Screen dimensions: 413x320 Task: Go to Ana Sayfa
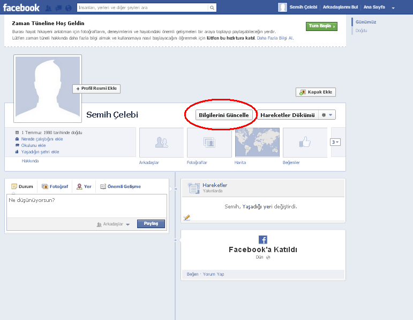pyautogui.click(x=374, y=7)
